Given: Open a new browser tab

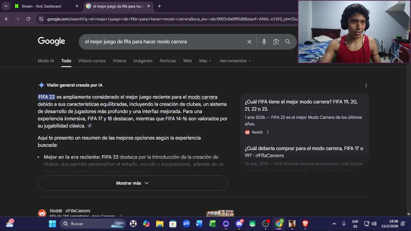Looking at the screenshot, I should tap(159, 6).
